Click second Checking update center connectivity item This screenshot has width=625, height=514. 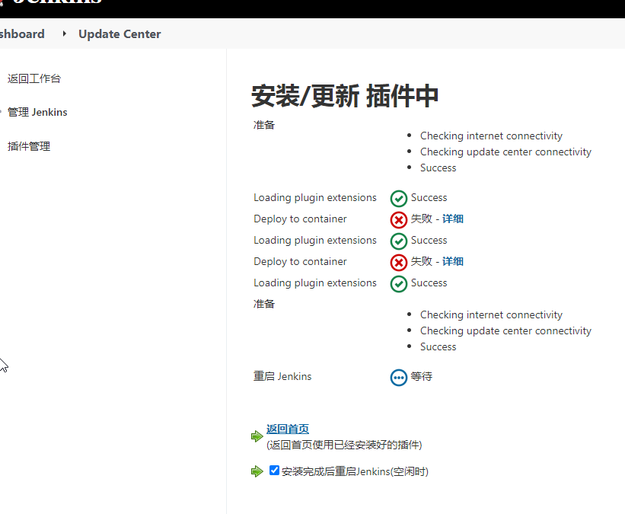tap(505, 330)
